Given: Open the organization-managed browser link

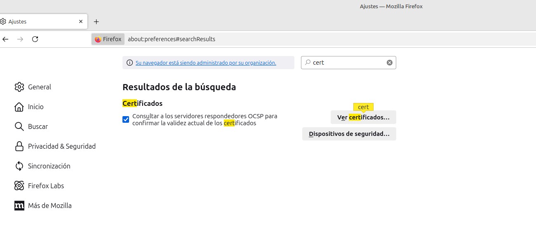Looking at the screenshot, I should [206, 63].
